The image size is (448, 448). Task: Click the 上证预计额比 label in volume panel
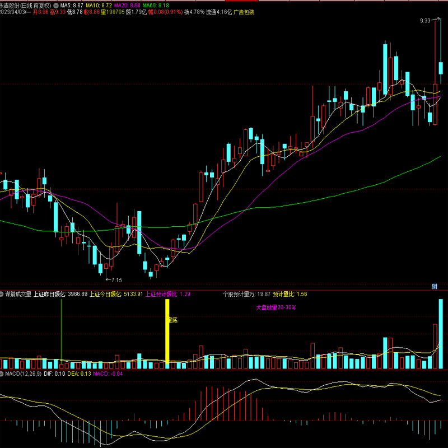pyautogui.click(x=161, y=293)
